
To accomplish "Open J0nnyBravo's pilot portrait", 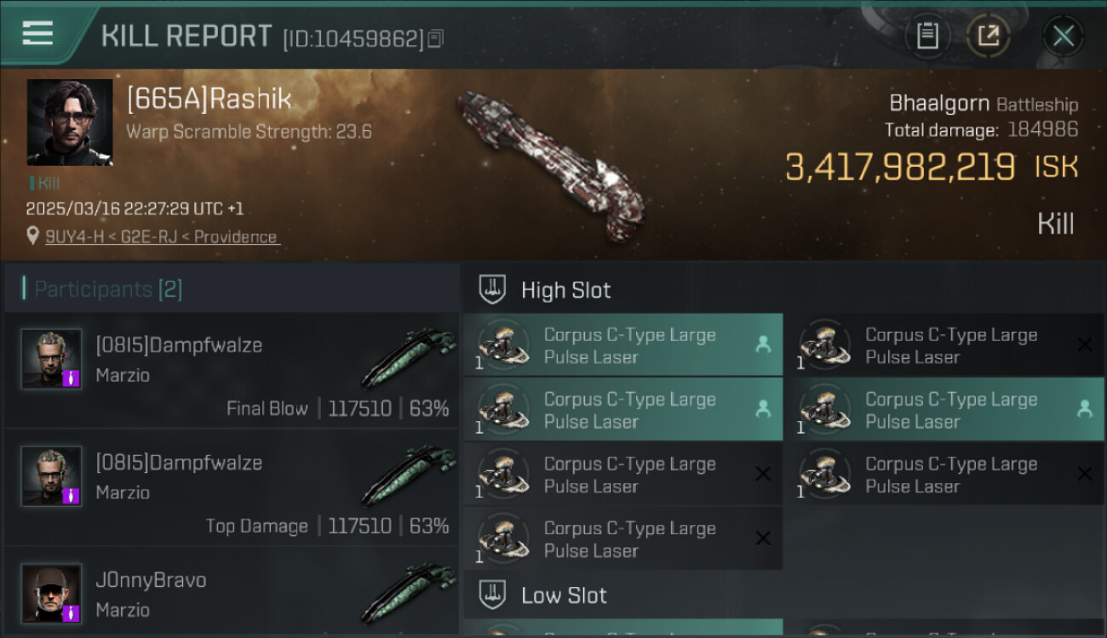I will 51,593.
